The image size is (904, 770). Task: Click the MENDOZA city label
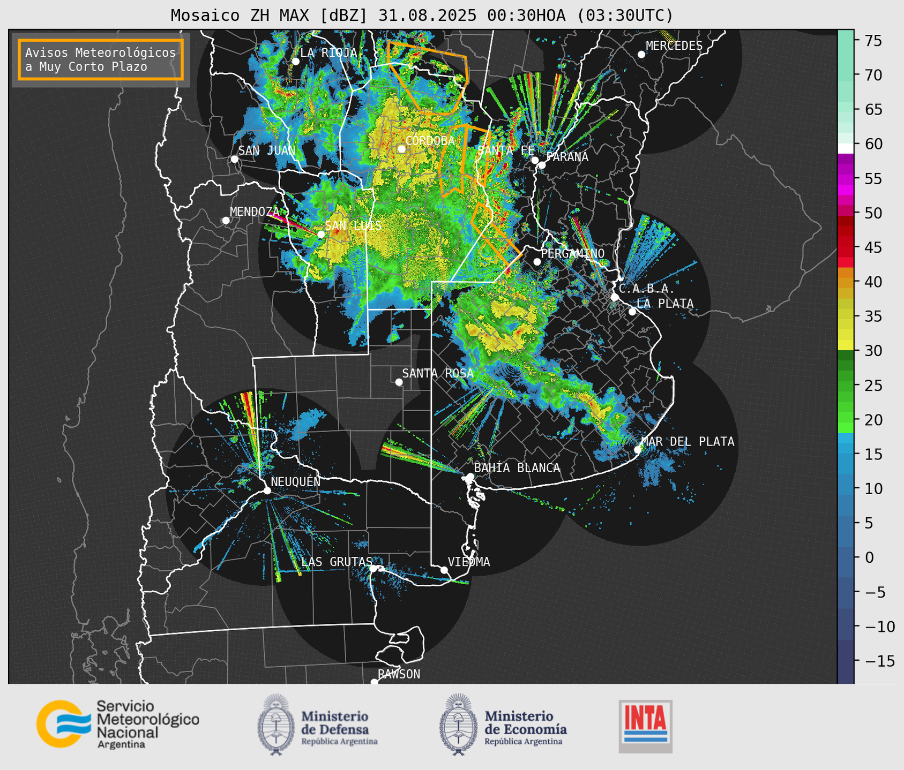(x=255, y=212)
